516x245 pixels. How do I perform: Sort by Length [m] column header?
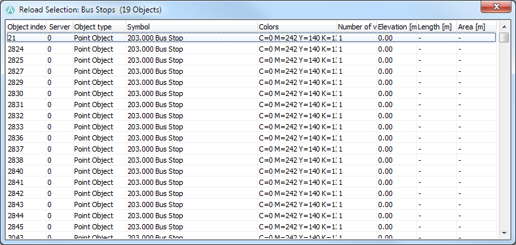point(437,27)
